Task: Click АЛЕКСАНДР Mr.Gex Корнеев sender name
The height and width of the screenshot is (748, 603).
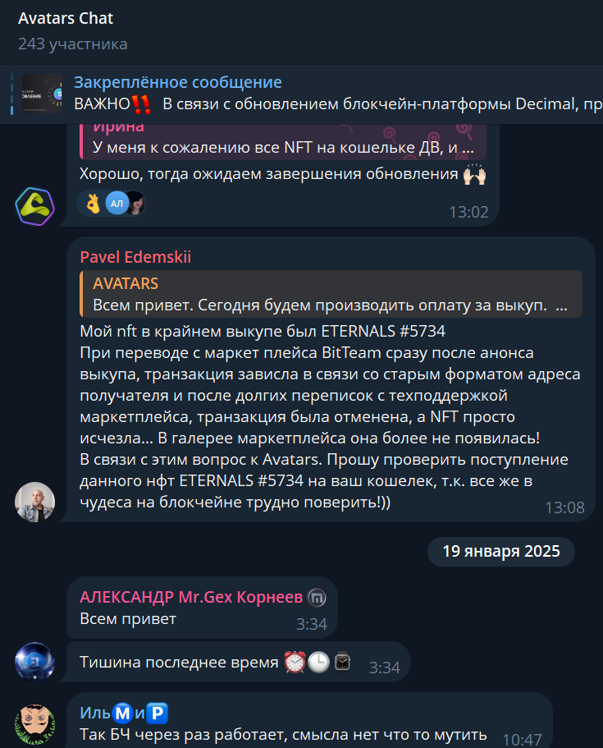Action: pos(191,597)
